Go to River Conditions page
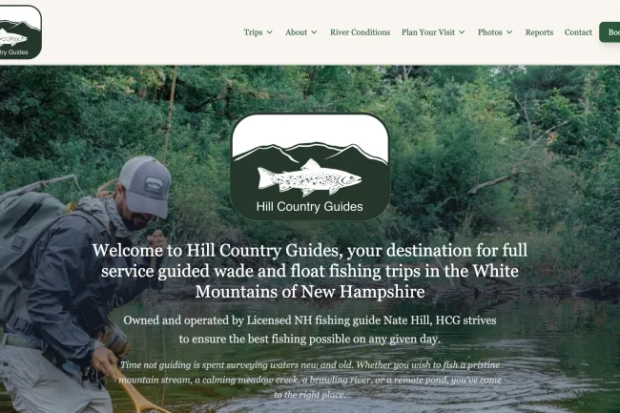 point(361,32)
